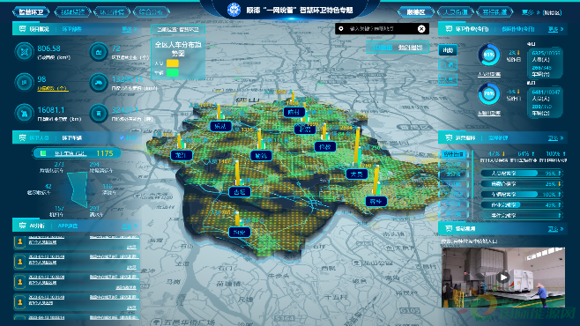Select the 顺德区 tab in the header

(x=416, y=12)
